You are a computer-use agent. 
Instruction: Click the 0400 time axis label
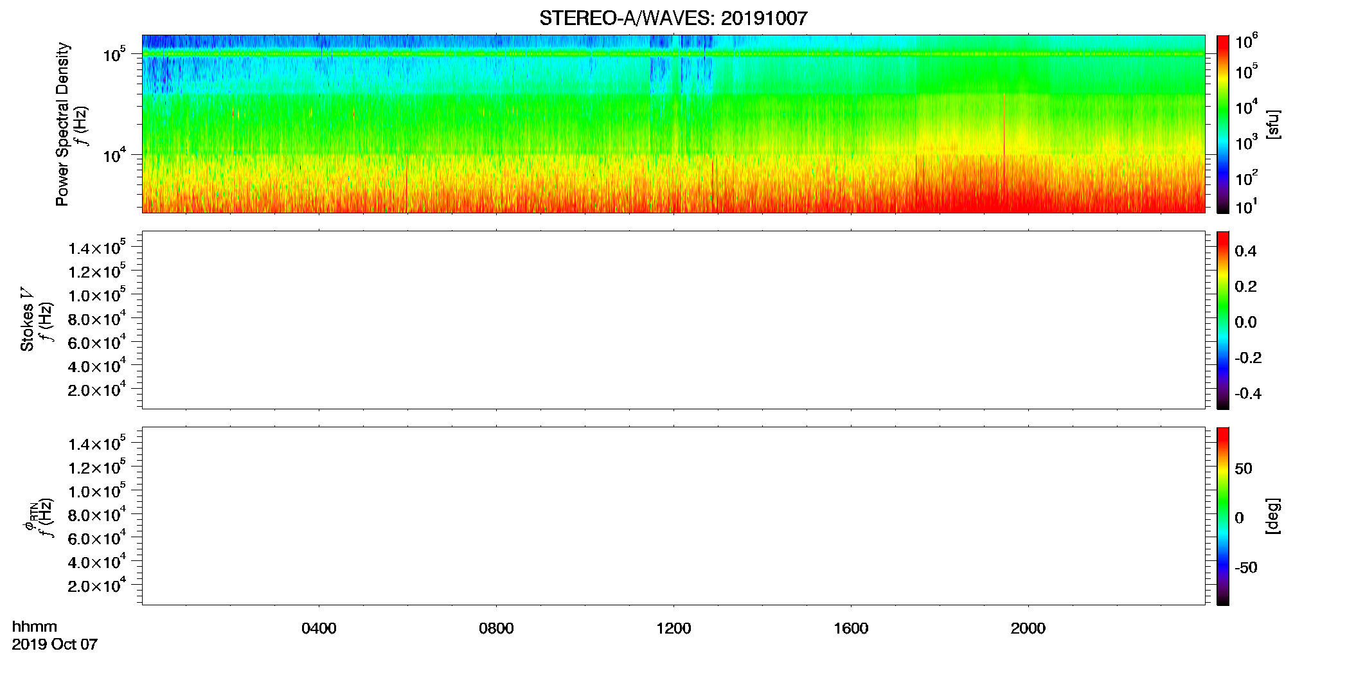(319, 628)
